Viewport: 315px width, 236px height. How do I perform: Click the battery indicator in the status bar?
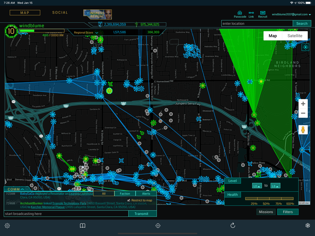[x=308, y=3]
